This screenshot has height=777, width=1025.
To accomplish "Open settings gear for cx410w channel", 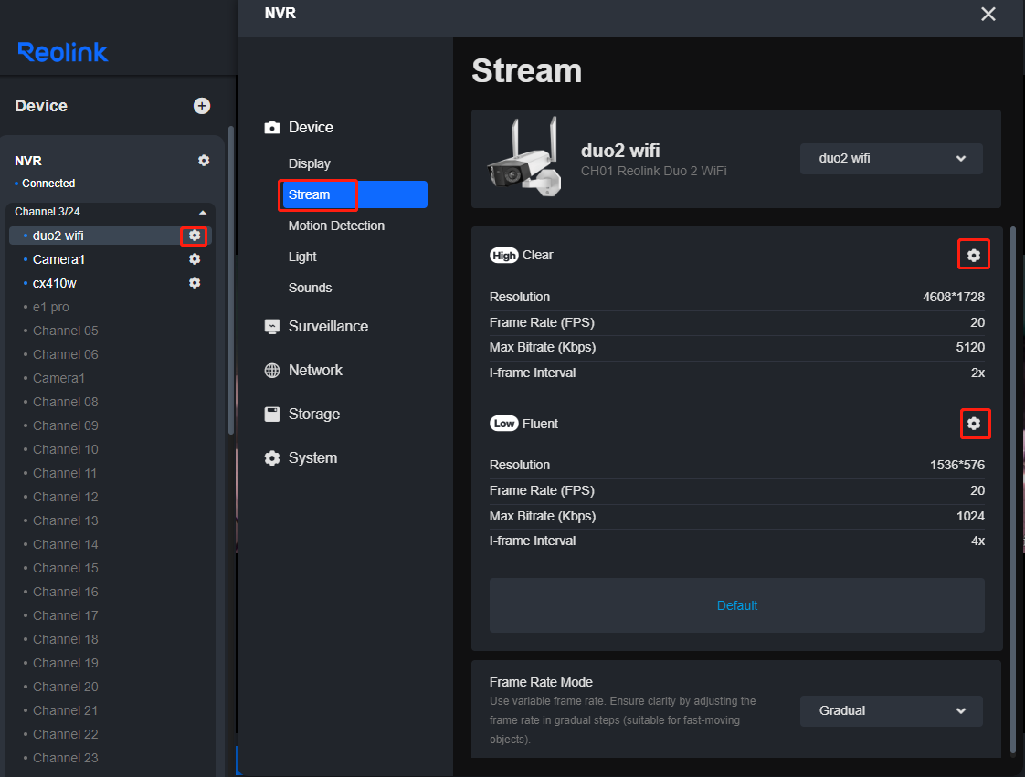I will coord(195,282).
